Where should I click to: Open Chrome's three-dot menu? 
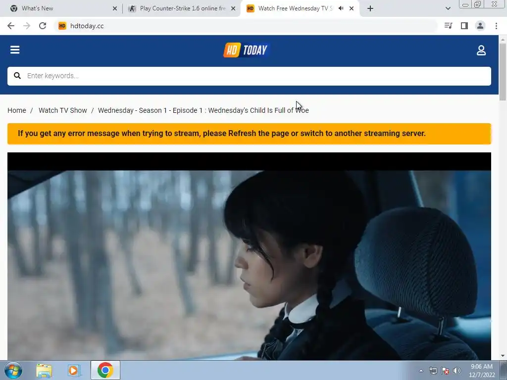tap(496, 26)
